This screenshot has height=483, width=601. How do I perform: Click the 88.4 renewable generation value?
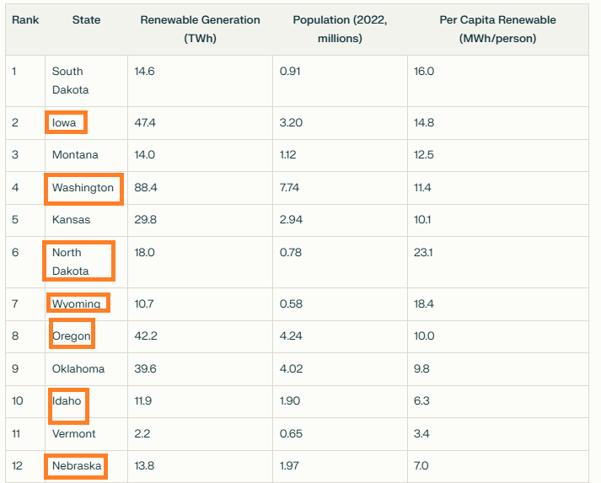point(146,188)
